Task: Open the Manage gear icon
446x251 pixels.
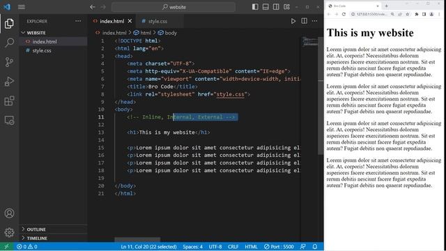Action: (9, 232)
